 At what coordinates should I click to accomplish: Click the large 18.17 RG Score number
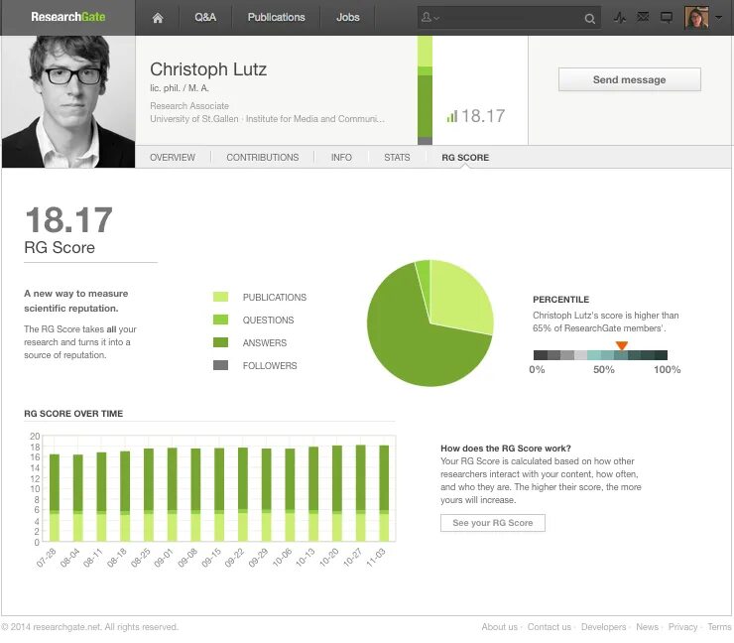[68, 219]
